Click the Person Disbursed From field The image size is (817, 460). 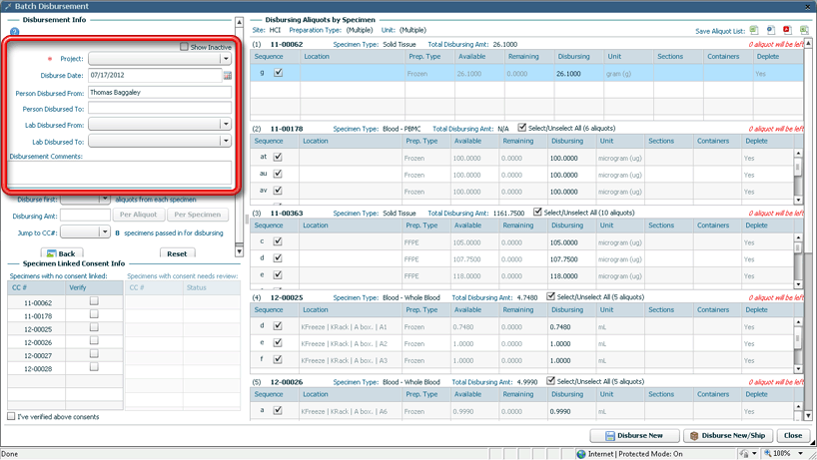tap(160, 93)
